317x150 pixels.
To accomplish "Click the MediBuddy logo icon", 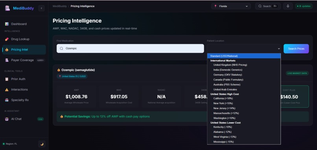I will point(7,8).
